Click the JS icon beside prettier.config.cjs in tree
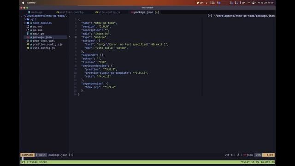 (28, 44)
